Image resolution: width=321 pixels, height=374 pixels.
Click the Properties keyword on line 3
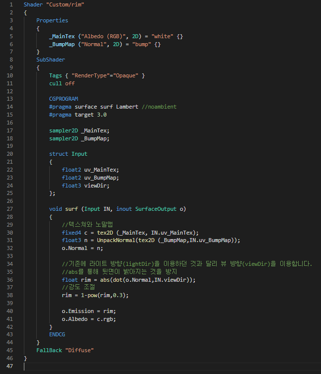pyautogui.click(x=52, y=20)
